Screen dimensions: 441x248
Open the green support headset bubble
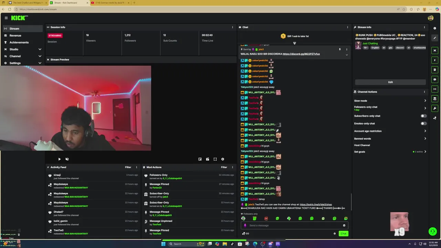pyautogui.click(x=432, y=231)
